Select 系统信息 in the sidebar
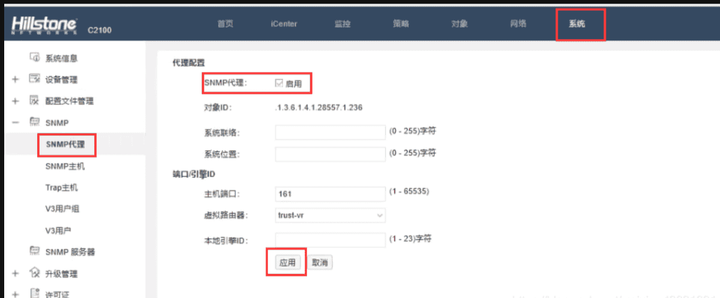 61,58
